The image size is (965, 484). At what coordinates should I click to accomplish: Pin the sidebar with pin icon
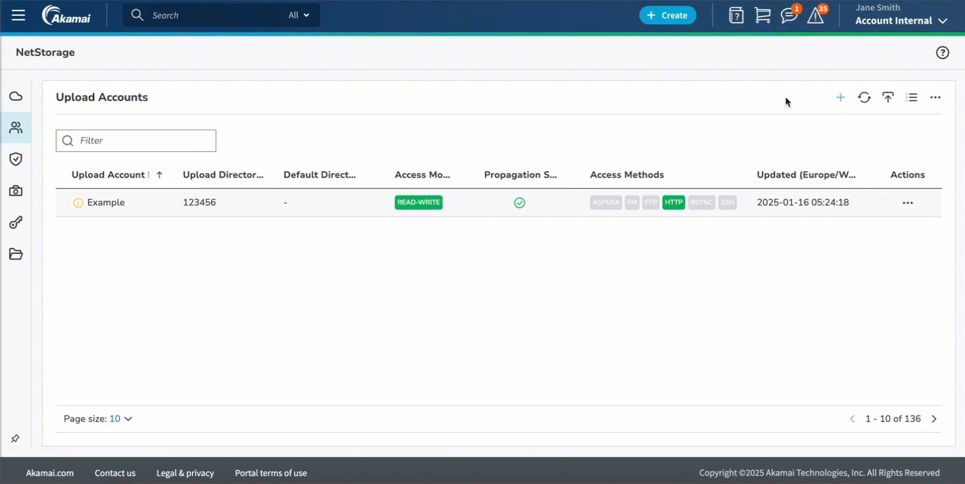click(x=15, y=439)
